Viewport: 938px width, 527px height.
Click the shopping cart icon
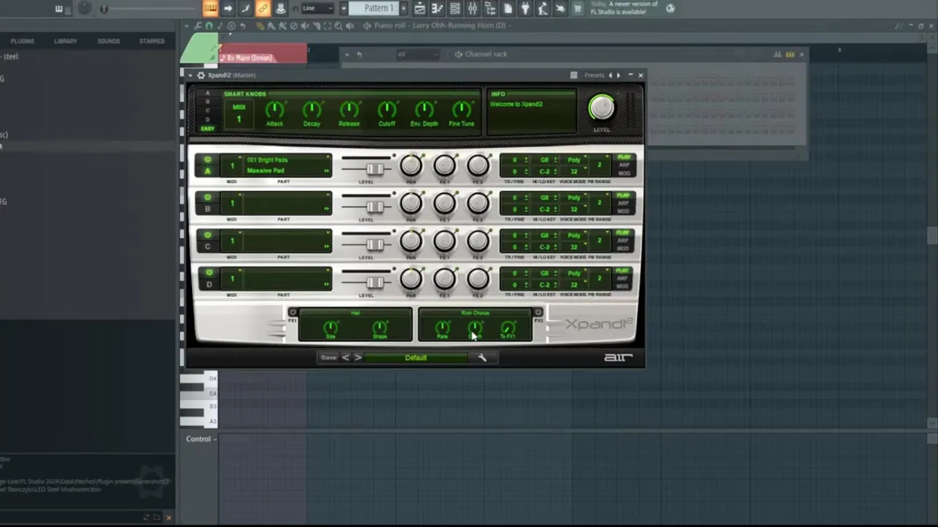(x=577, y=8)
